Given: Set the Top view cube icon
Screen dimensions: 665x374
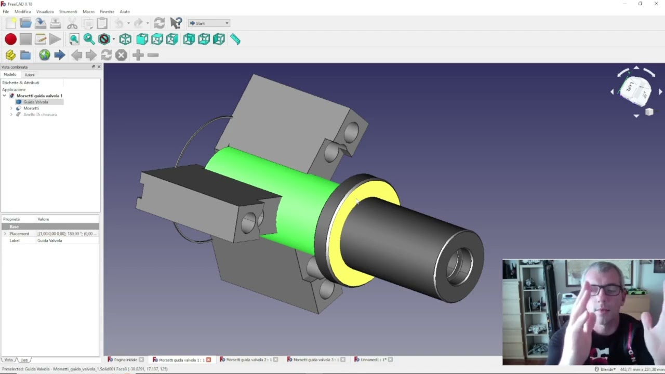Looking at the screenshot, I should pos(157,39).
